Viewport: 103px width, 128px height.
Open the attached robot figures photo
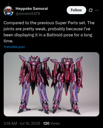(51, 84)
